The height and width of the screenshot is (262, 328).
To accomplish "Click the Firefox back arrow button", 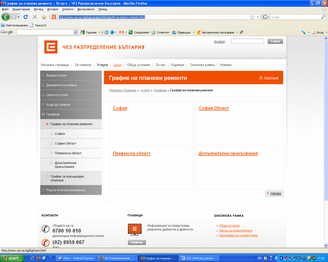I will click(x=6, y=17).
